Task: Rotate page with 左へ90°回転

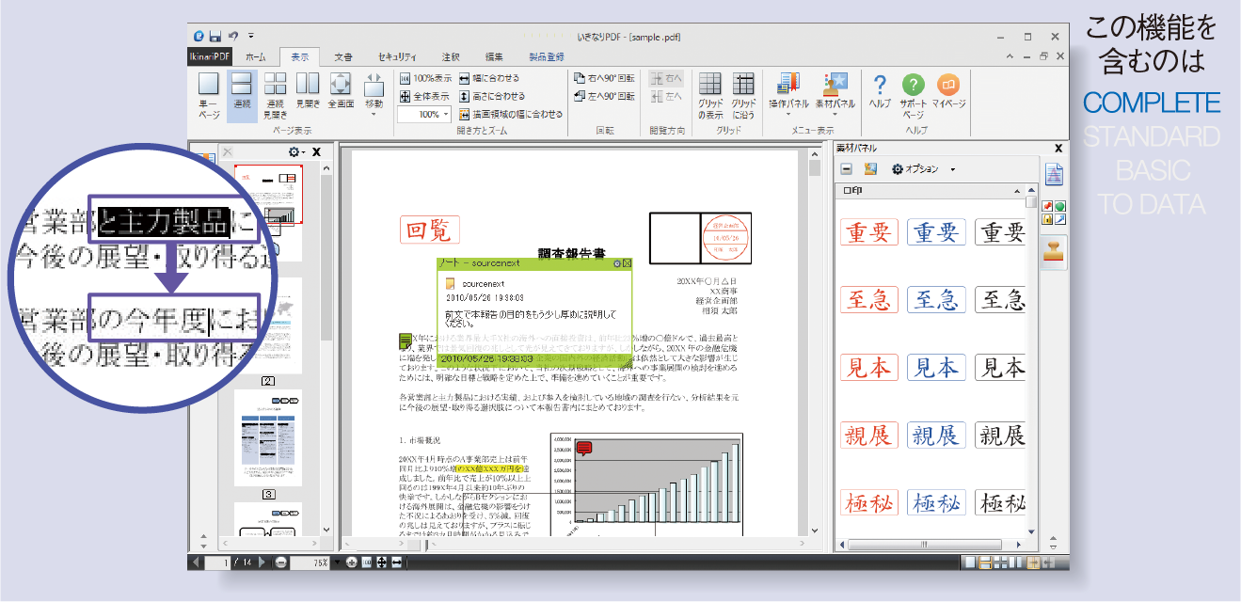Action: 604,96
